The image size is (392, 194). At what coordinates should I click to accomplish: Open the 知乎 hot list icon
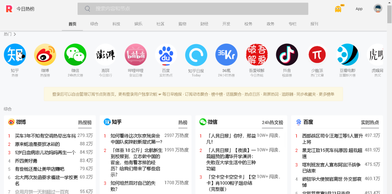pos(15,55)
